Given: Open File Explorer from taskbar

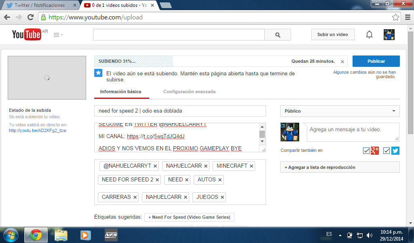Looking at the screenshot, I should (61, 235).
